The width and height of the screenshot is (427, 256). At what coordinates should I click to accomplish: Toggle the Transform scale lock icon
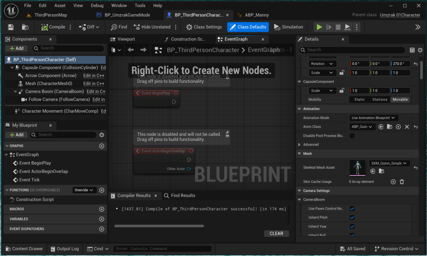click(x=342, y=73)
